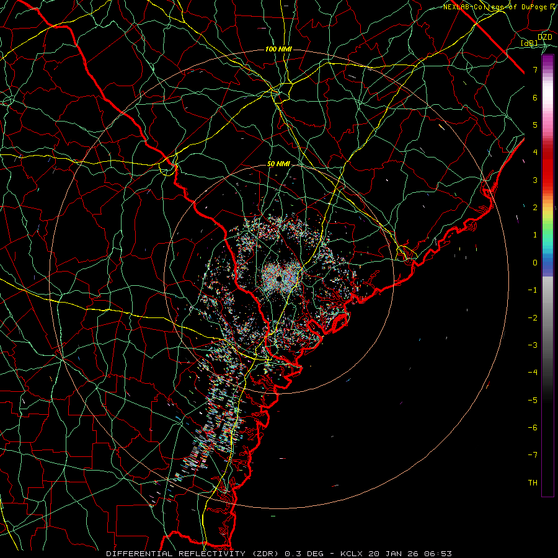The width and height of the screenshot is (558, 558).
Task: Click the "100 NMI" range ring label
Action: click(278, 49)
